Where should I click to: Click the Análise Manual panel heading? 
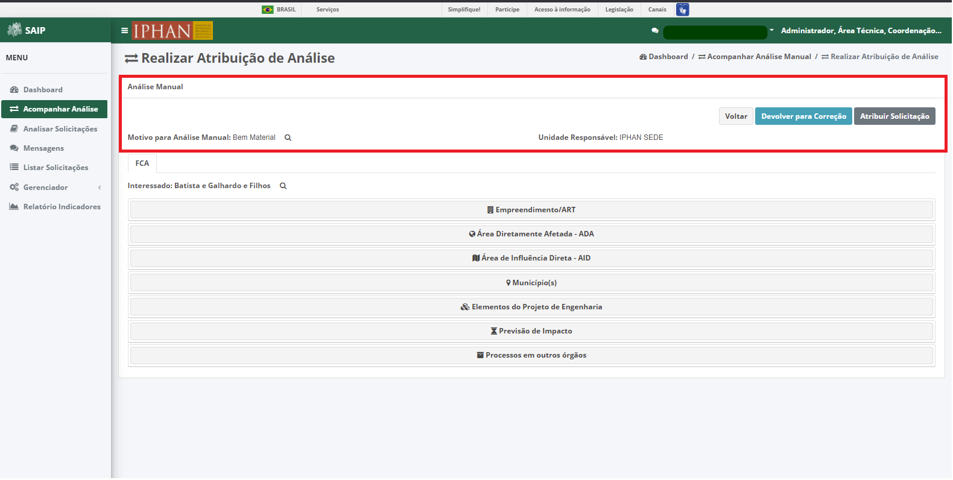pyautogui.click(x=156, y=87)
